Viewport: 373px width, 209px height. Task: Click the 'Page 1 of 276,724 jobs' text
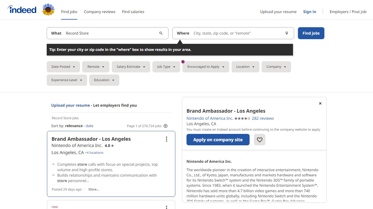pyautogui.click(x=144, y=126)
